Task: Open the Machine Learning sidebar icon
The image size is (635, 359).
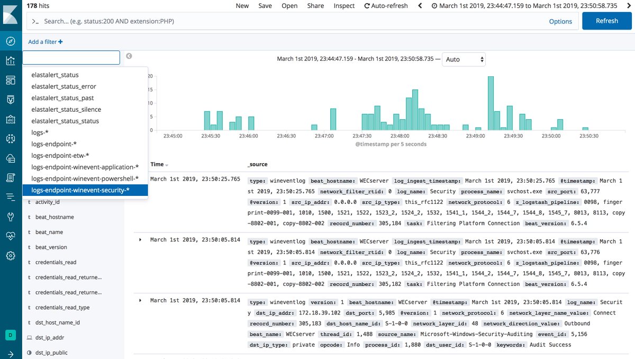Action: pyautogui.click(x=11, y=139)
